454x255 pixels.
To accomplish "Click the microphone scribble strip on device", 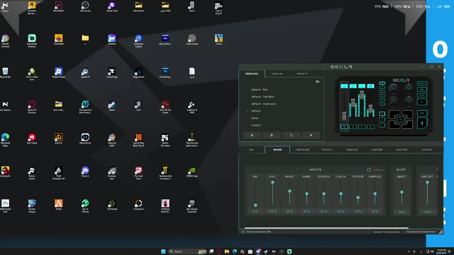I will point(344,86).
